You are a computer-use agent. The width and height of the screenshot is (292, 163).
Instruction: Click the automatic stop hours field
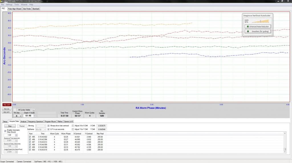click(x=9, y=135)
